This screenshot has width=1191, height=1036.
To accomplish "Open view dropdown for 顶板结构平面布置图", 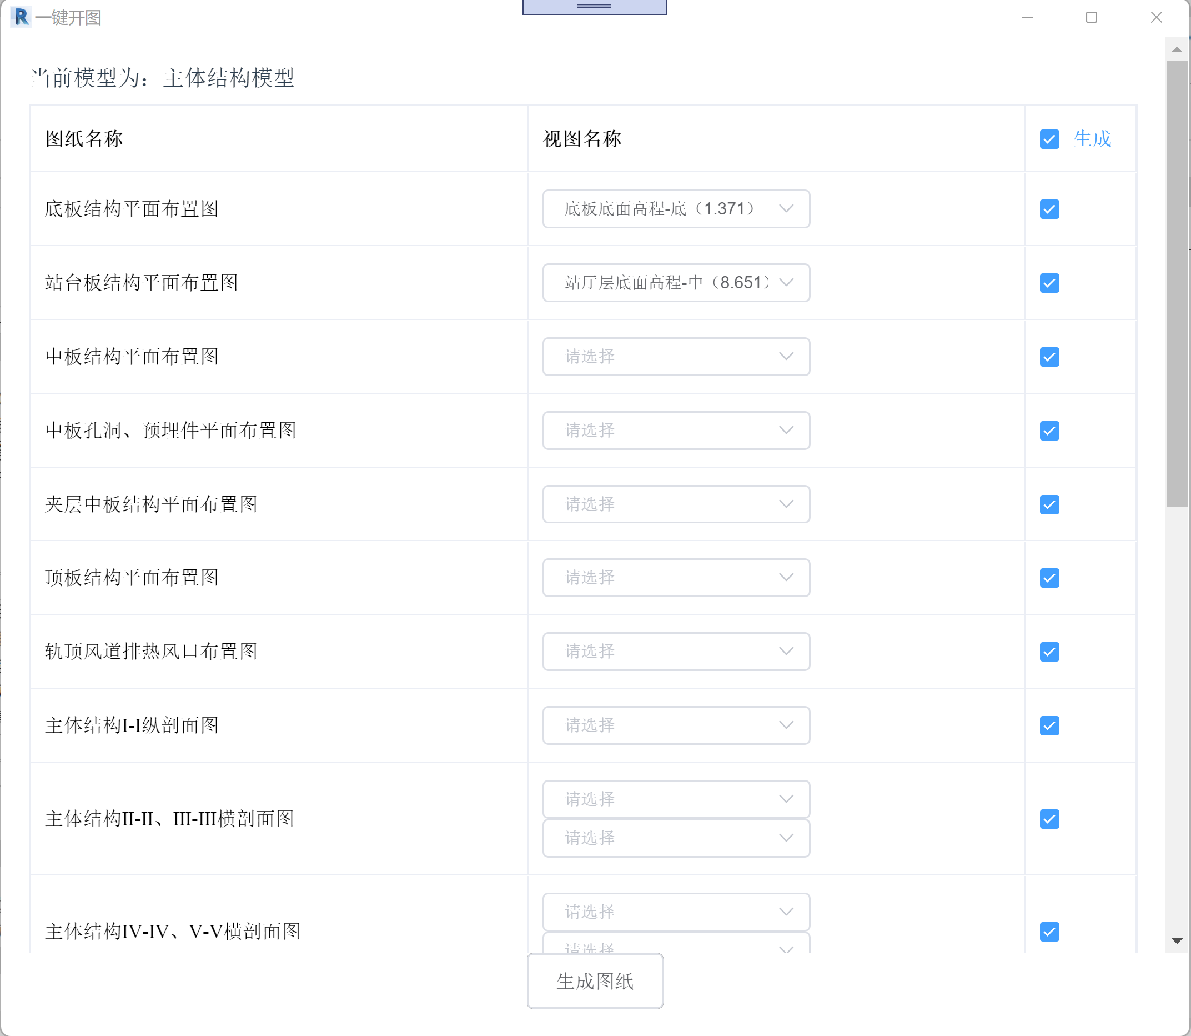I will coord(676,578).
